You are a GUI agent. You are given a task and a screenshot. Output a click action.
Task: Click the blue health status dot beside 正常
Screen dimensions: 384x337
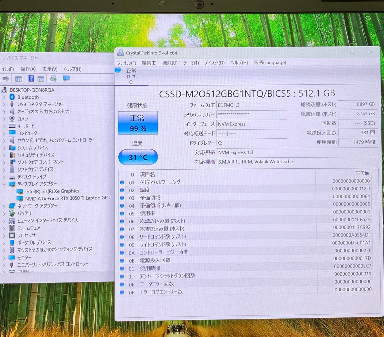tap(118, 70)
